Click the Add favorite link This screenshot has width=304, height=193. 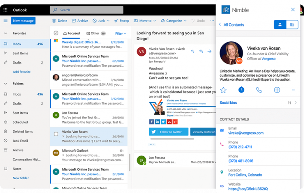[21, 72]
